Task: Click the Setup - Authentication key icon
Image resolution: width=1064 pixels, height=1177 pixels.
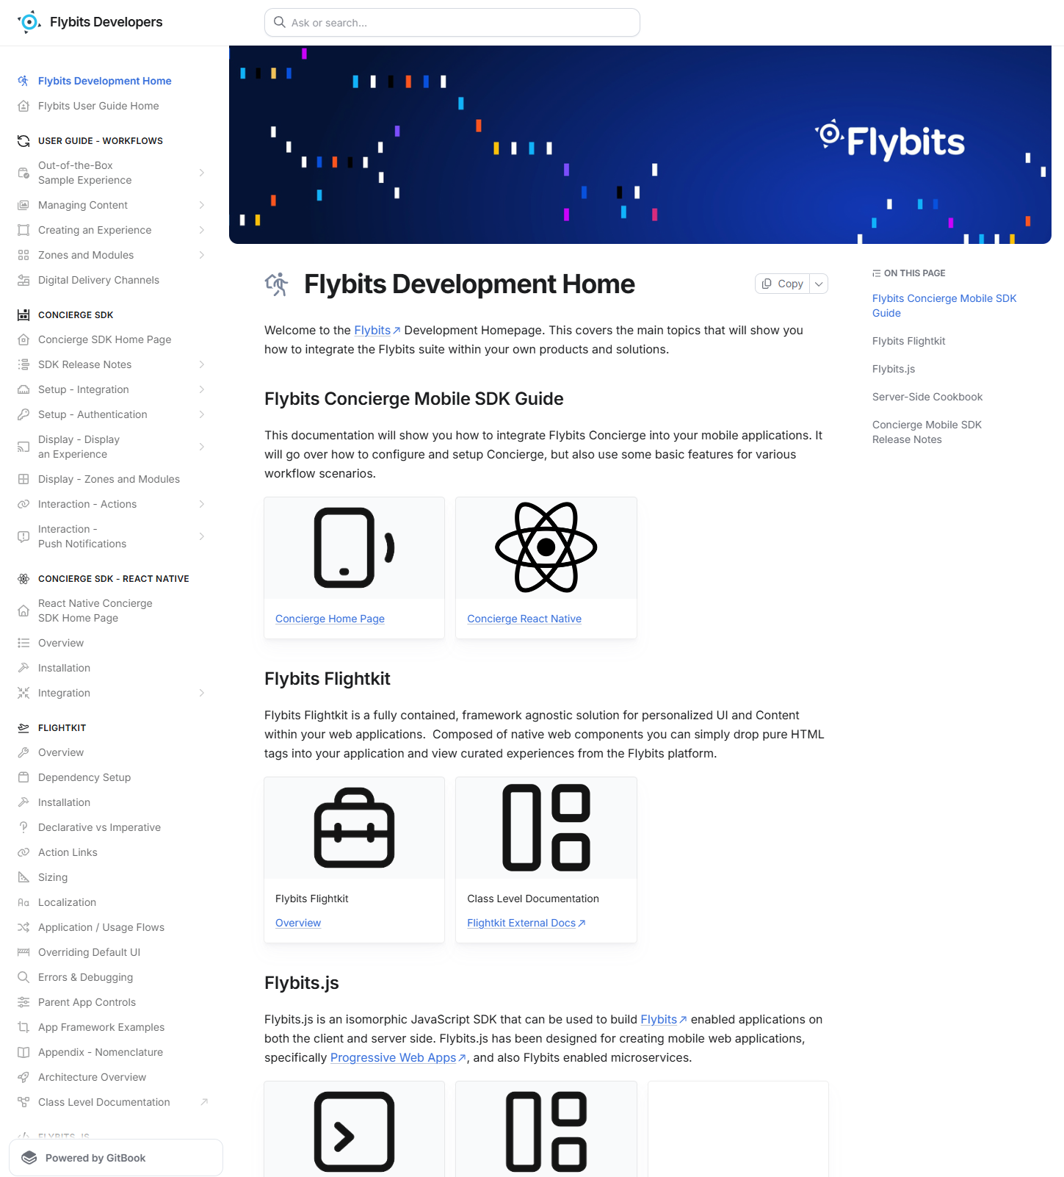Action: pos(23,414)
